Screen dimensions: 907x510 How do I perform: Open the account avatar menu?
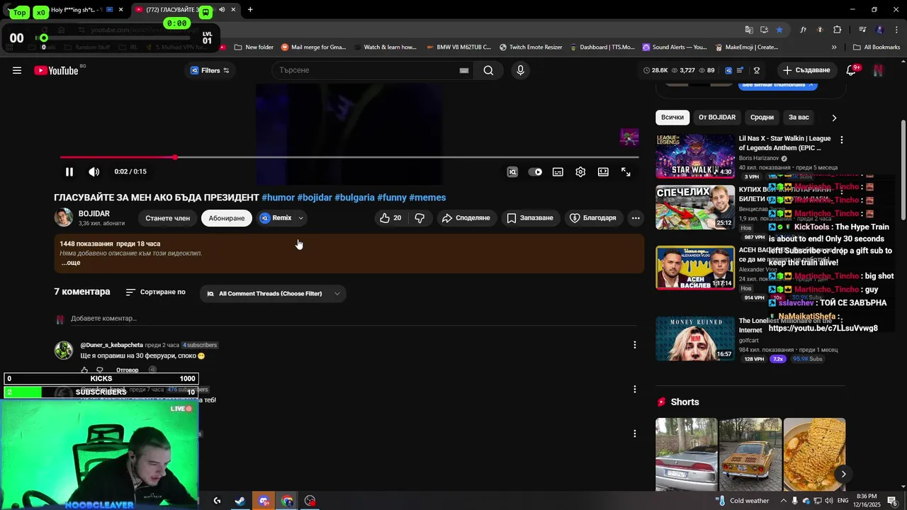coord(878,70)
